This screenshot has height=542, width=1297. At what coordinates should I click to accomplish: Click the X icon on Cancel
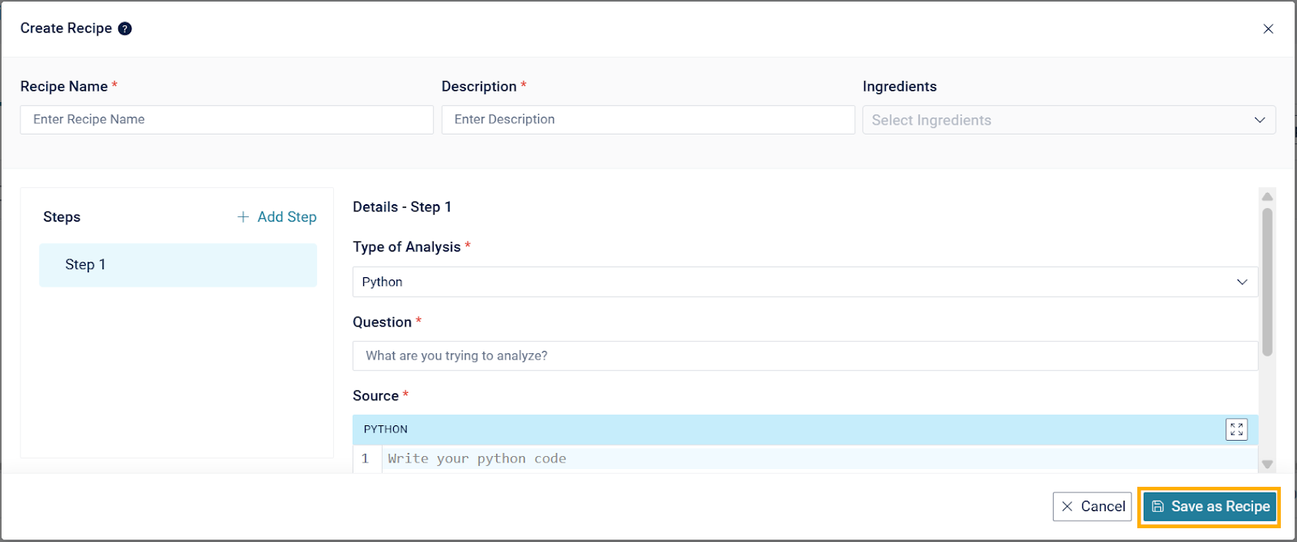1067,506
